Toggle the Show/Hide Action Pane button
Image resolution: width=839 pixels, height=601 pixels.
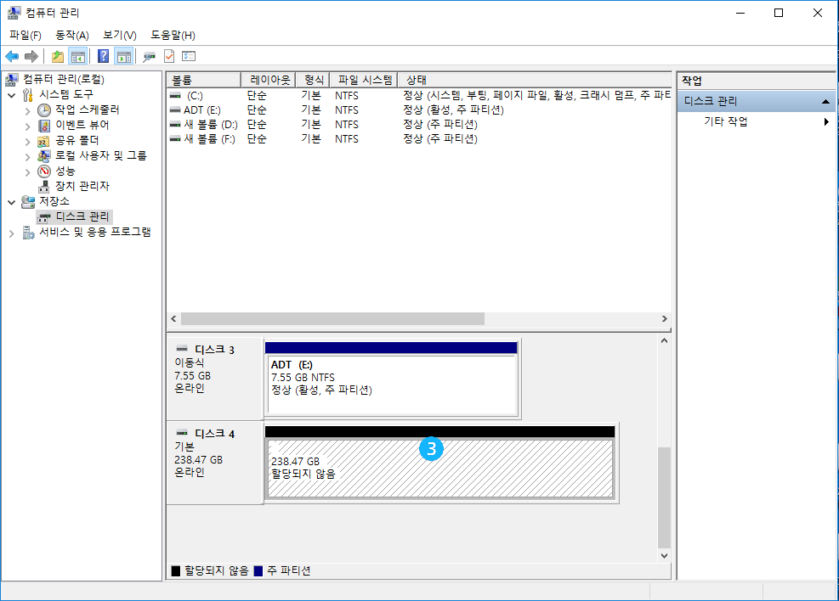[124, 56]
